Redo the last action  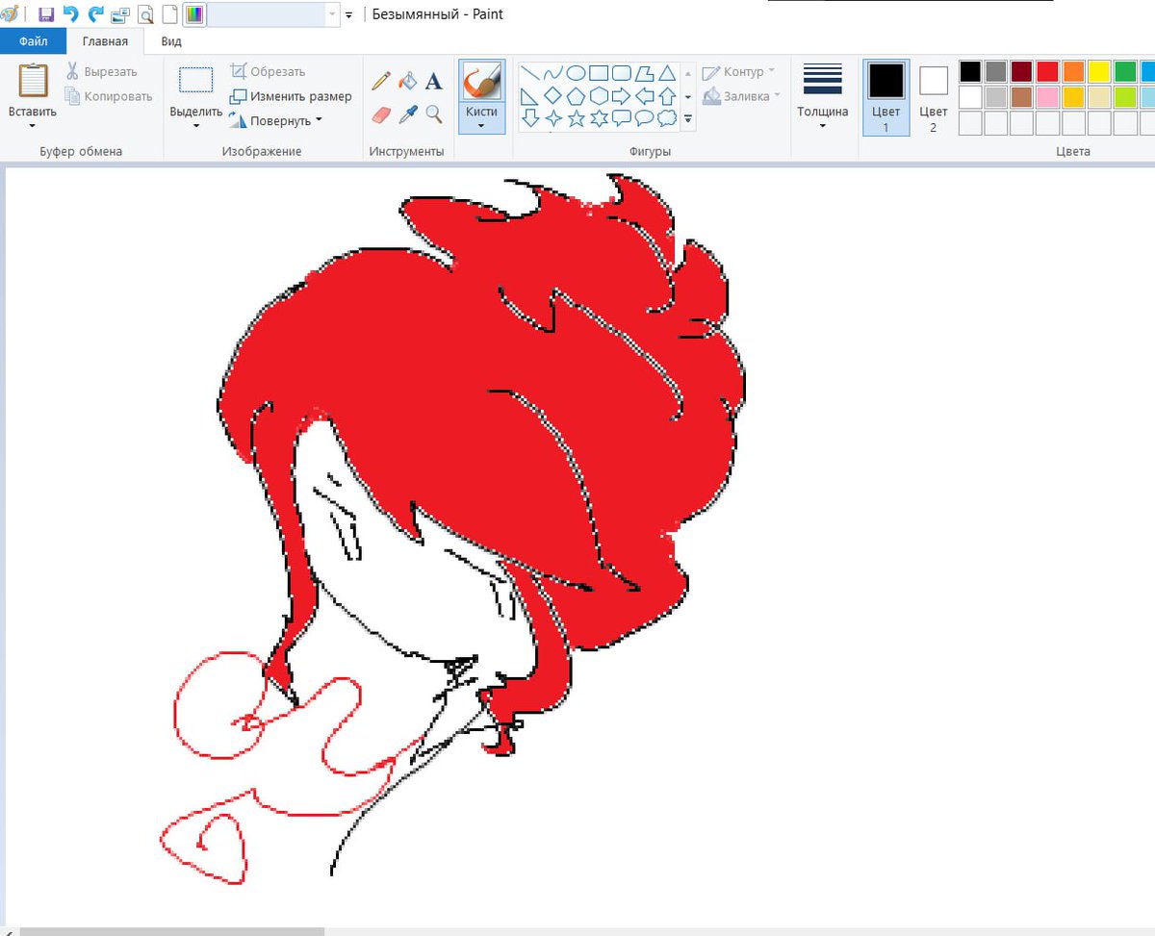pyautogui.click(x=95, y=14)
